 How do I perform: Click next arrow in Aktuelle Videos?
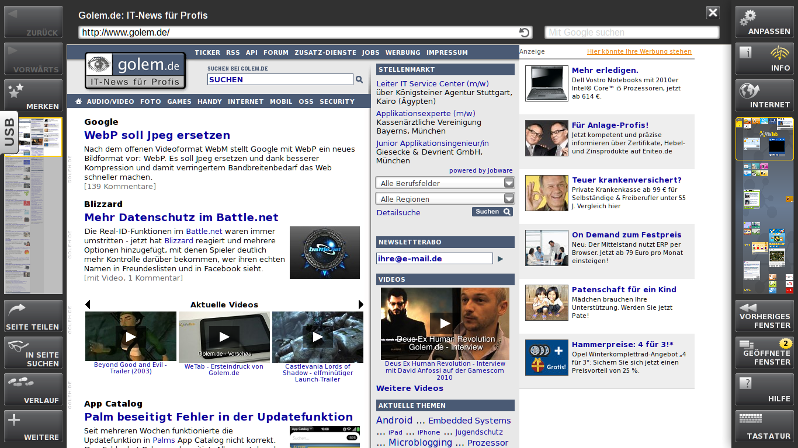click(x=360, y=304)
